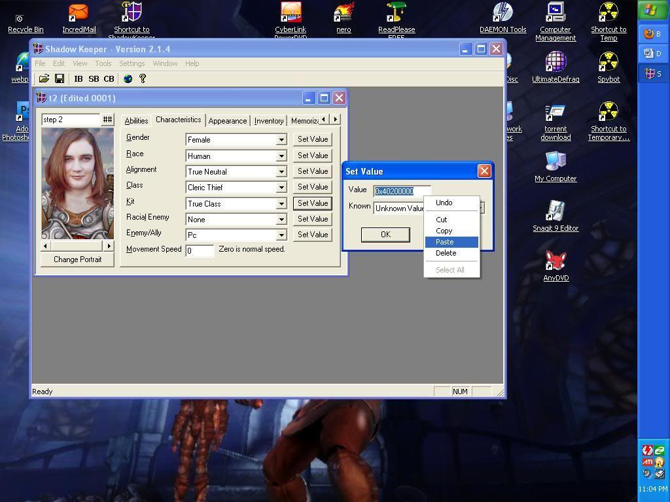Image resolution: width=670 pixels, height=502 pixels.
Task: Click the question mark help icon
Action: pyautogui.click(x=143, y=79)
